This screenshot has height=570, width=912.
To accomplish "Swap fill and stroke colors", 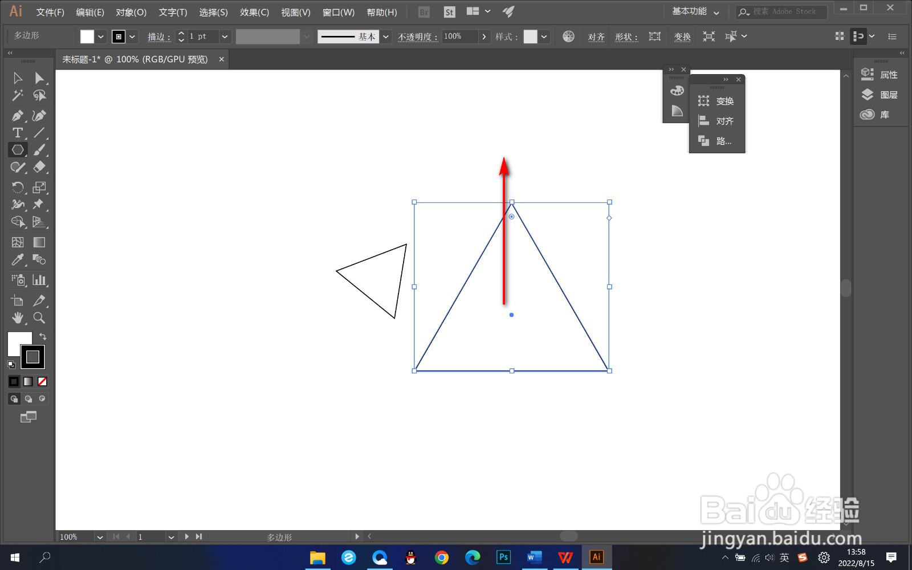I will pos(43,336).
